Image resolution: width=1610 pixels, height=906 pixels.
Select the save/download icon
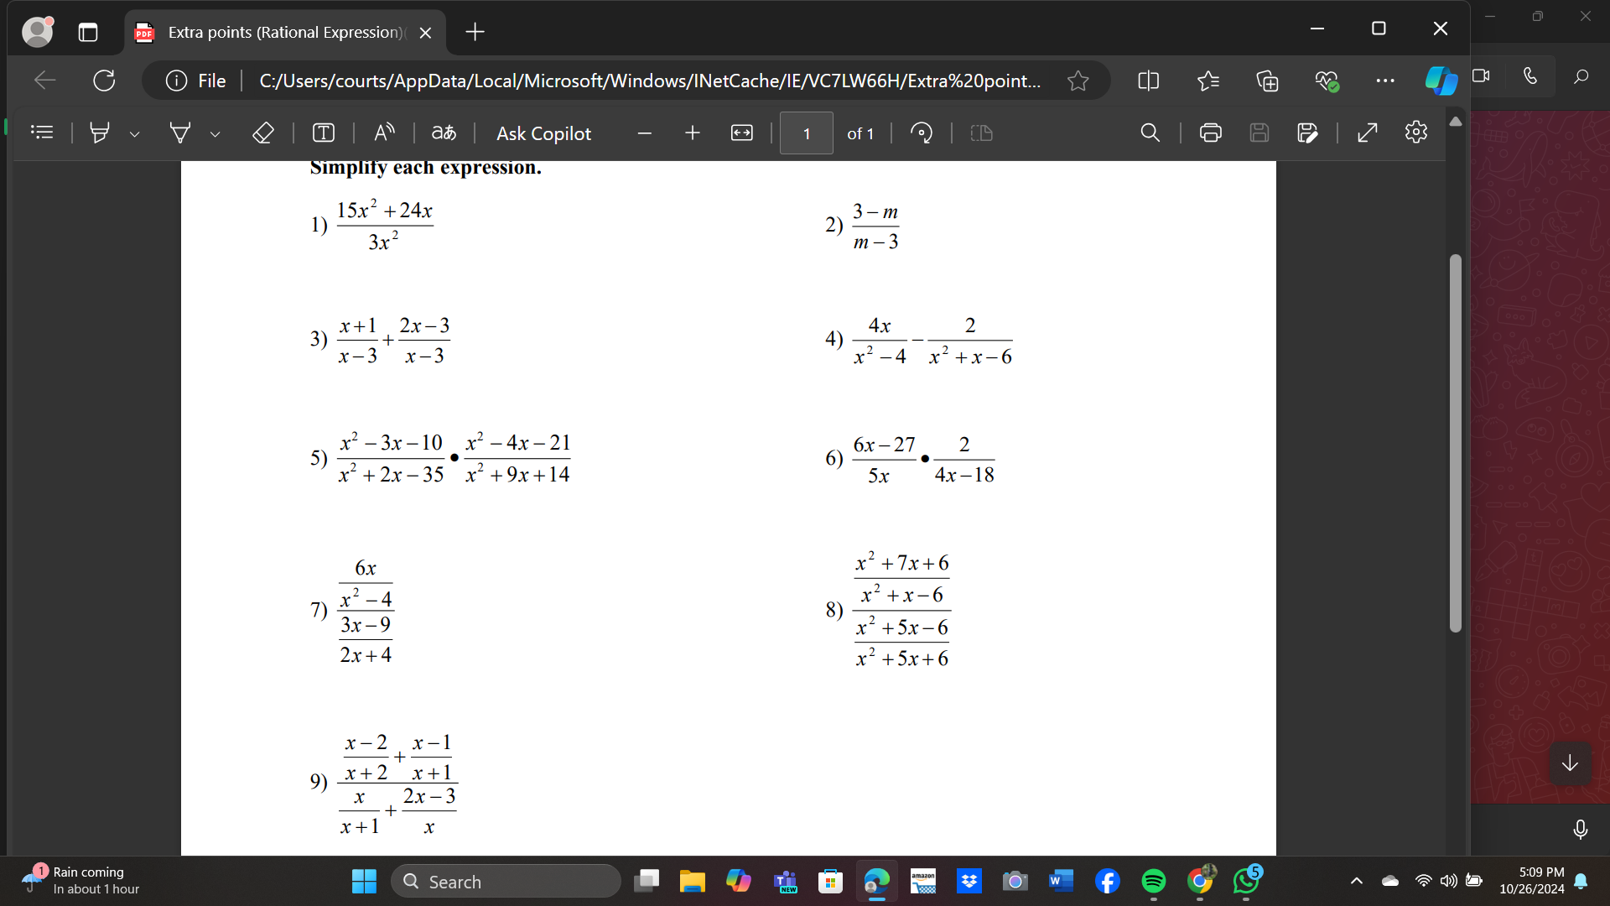1259,134
